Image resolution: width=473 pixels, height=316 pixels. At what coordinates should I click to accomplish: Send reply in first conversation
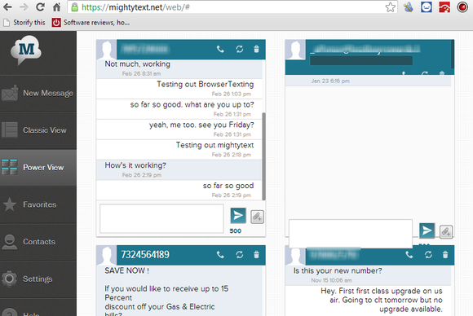coord(238,216)
